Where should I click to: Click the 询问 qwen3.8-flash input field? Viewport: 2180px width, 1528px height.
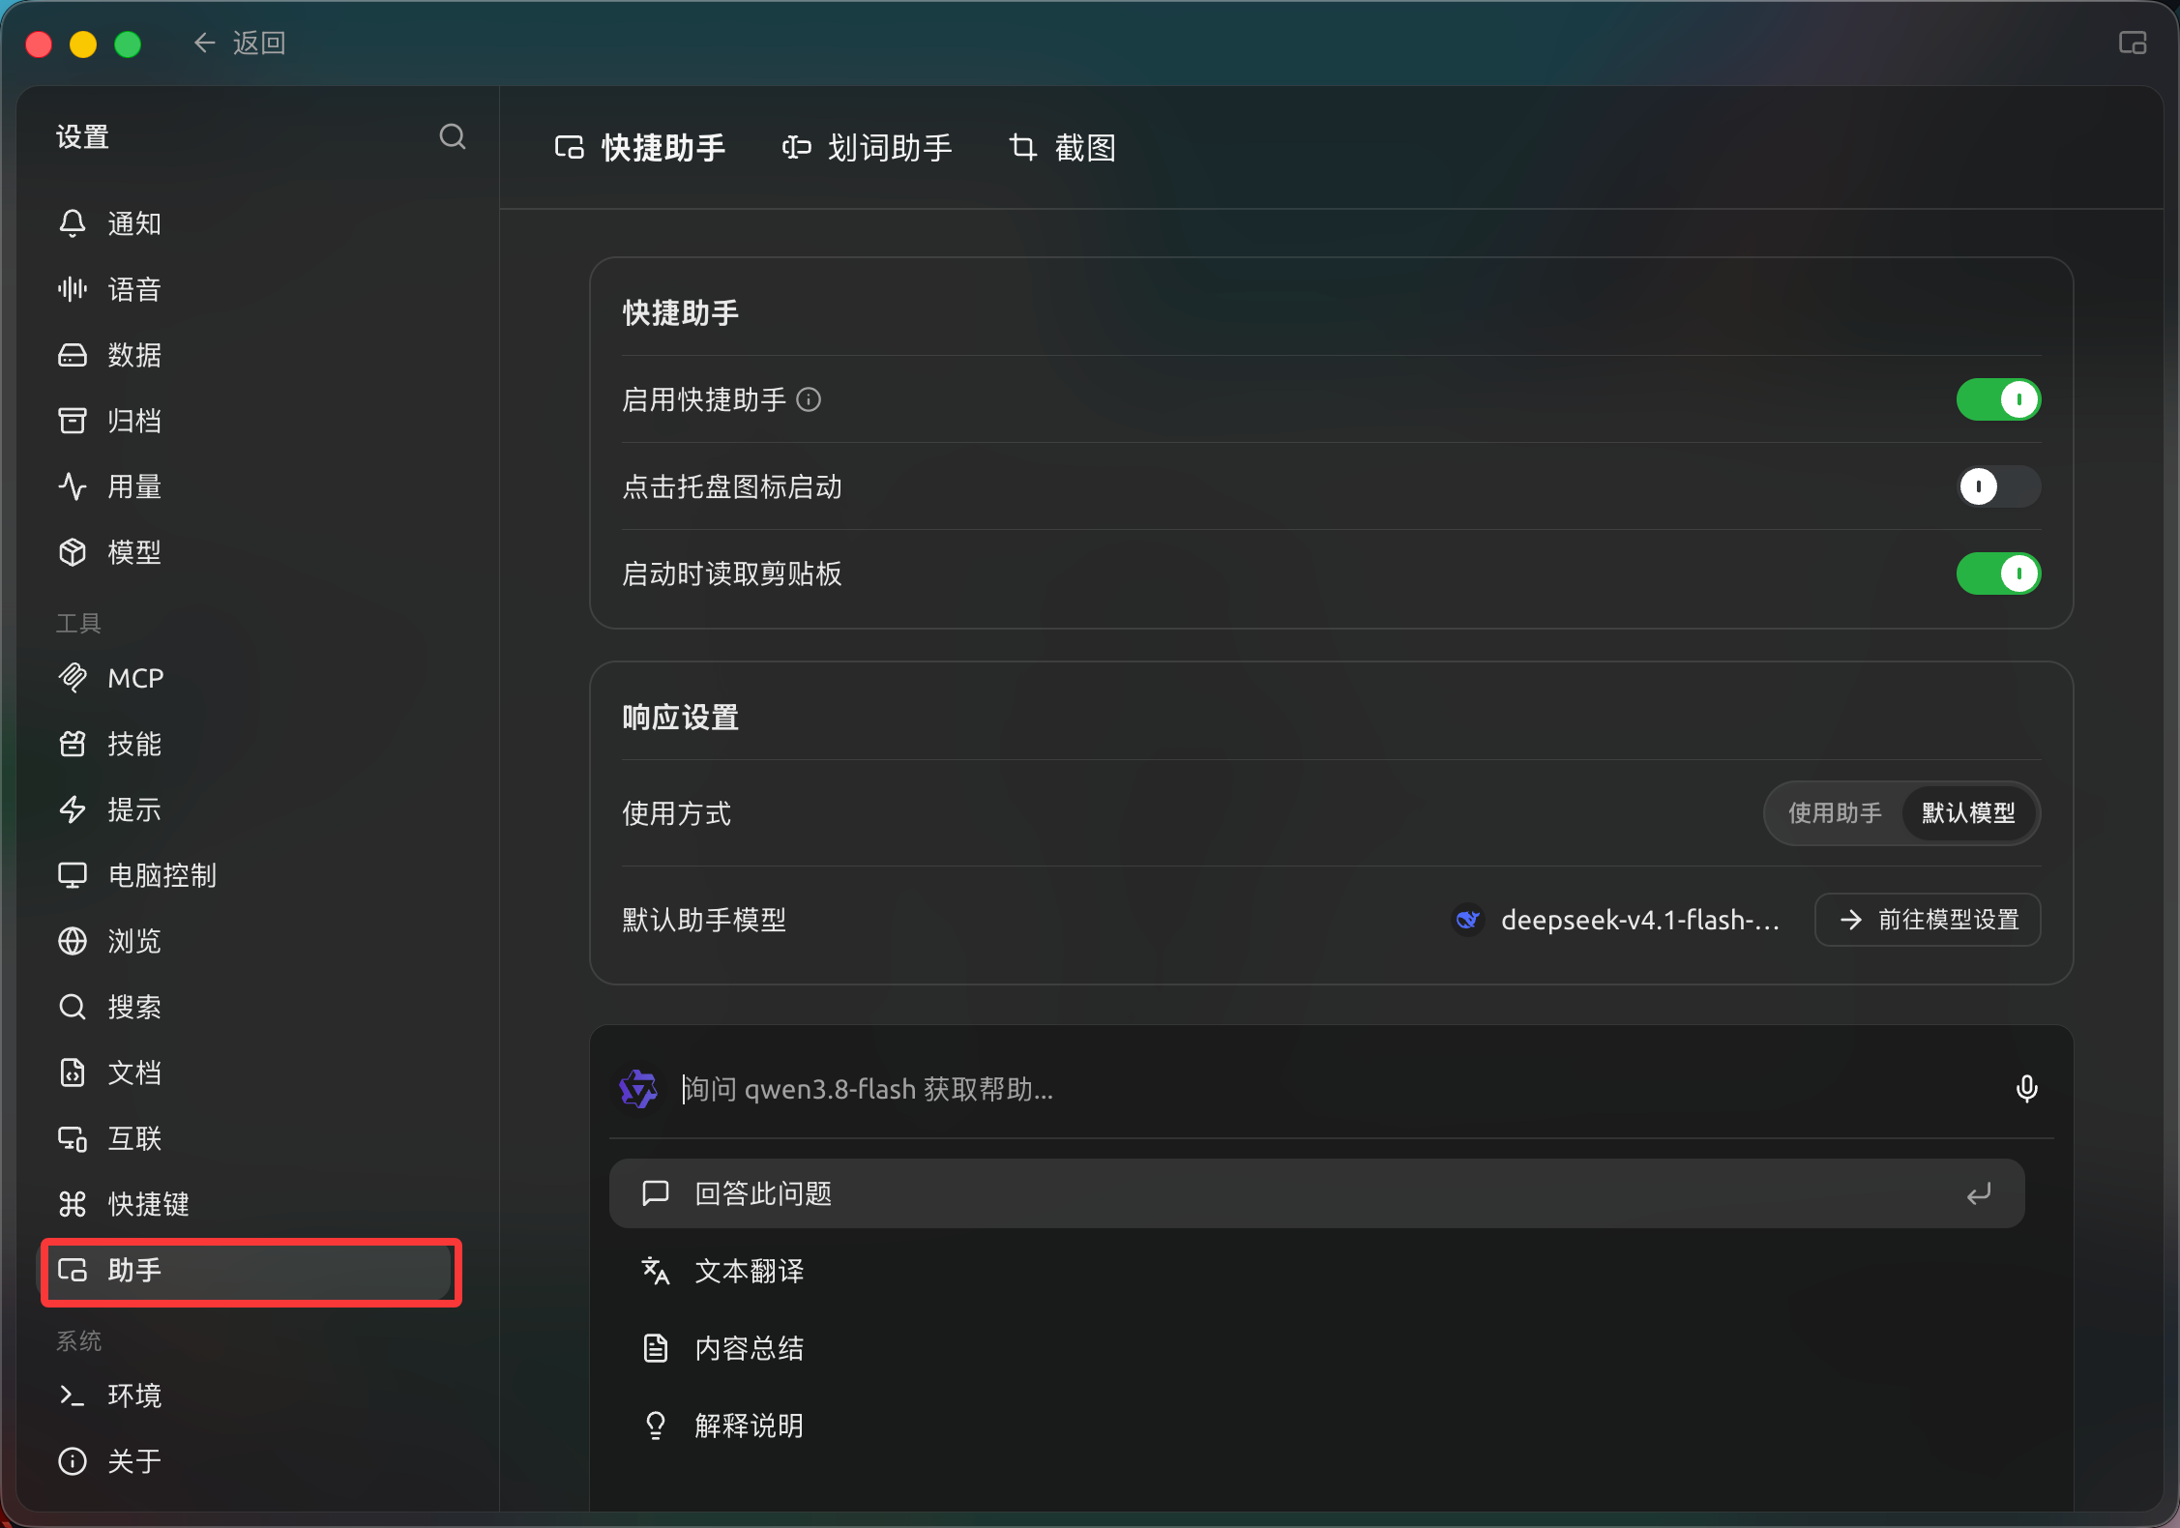click(1335, 1089)
